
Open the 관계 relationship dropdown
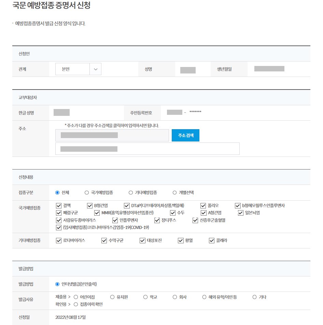78,69
